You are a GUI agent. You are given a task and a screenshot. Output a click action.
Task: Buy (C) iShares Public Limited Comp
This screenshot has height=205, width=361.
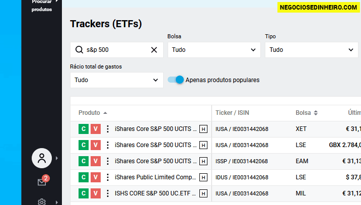[84, 177]
